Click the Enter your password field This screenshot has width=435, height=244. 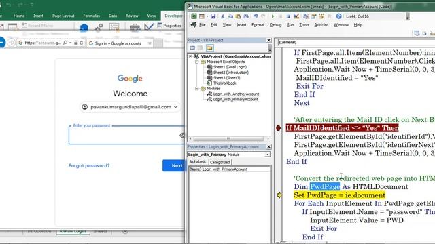(x=126, y=135)
